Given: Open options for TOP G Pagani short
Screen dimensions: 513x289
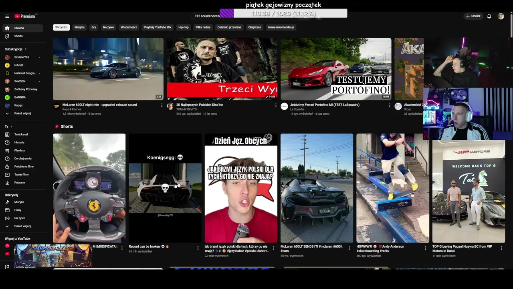Looking at the screenshot, I should (x=501, y=248).
